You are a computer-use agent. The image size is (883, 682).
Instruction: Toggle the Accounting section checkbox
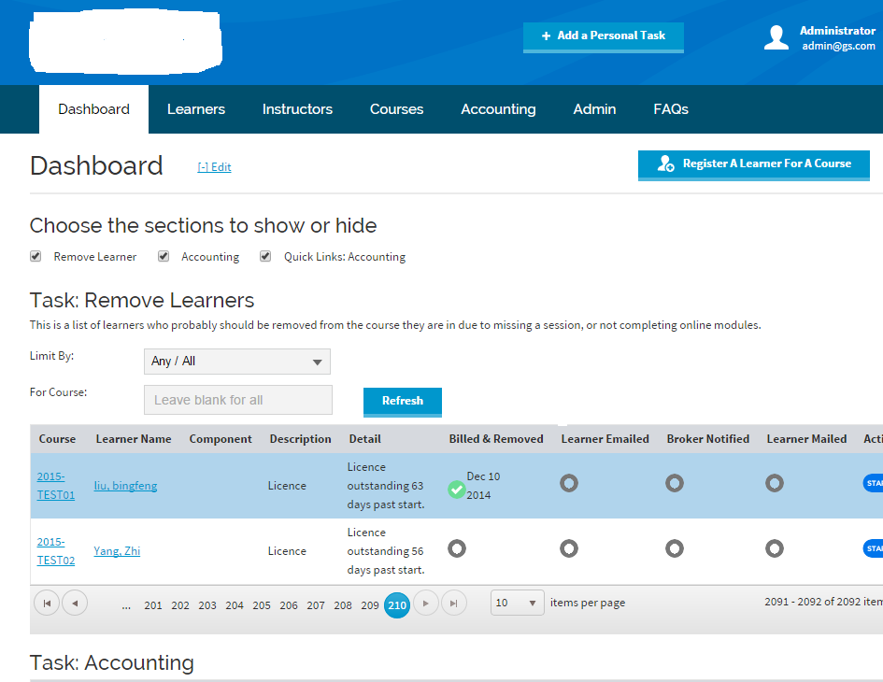pyautogui.click(x=164, y=256)
